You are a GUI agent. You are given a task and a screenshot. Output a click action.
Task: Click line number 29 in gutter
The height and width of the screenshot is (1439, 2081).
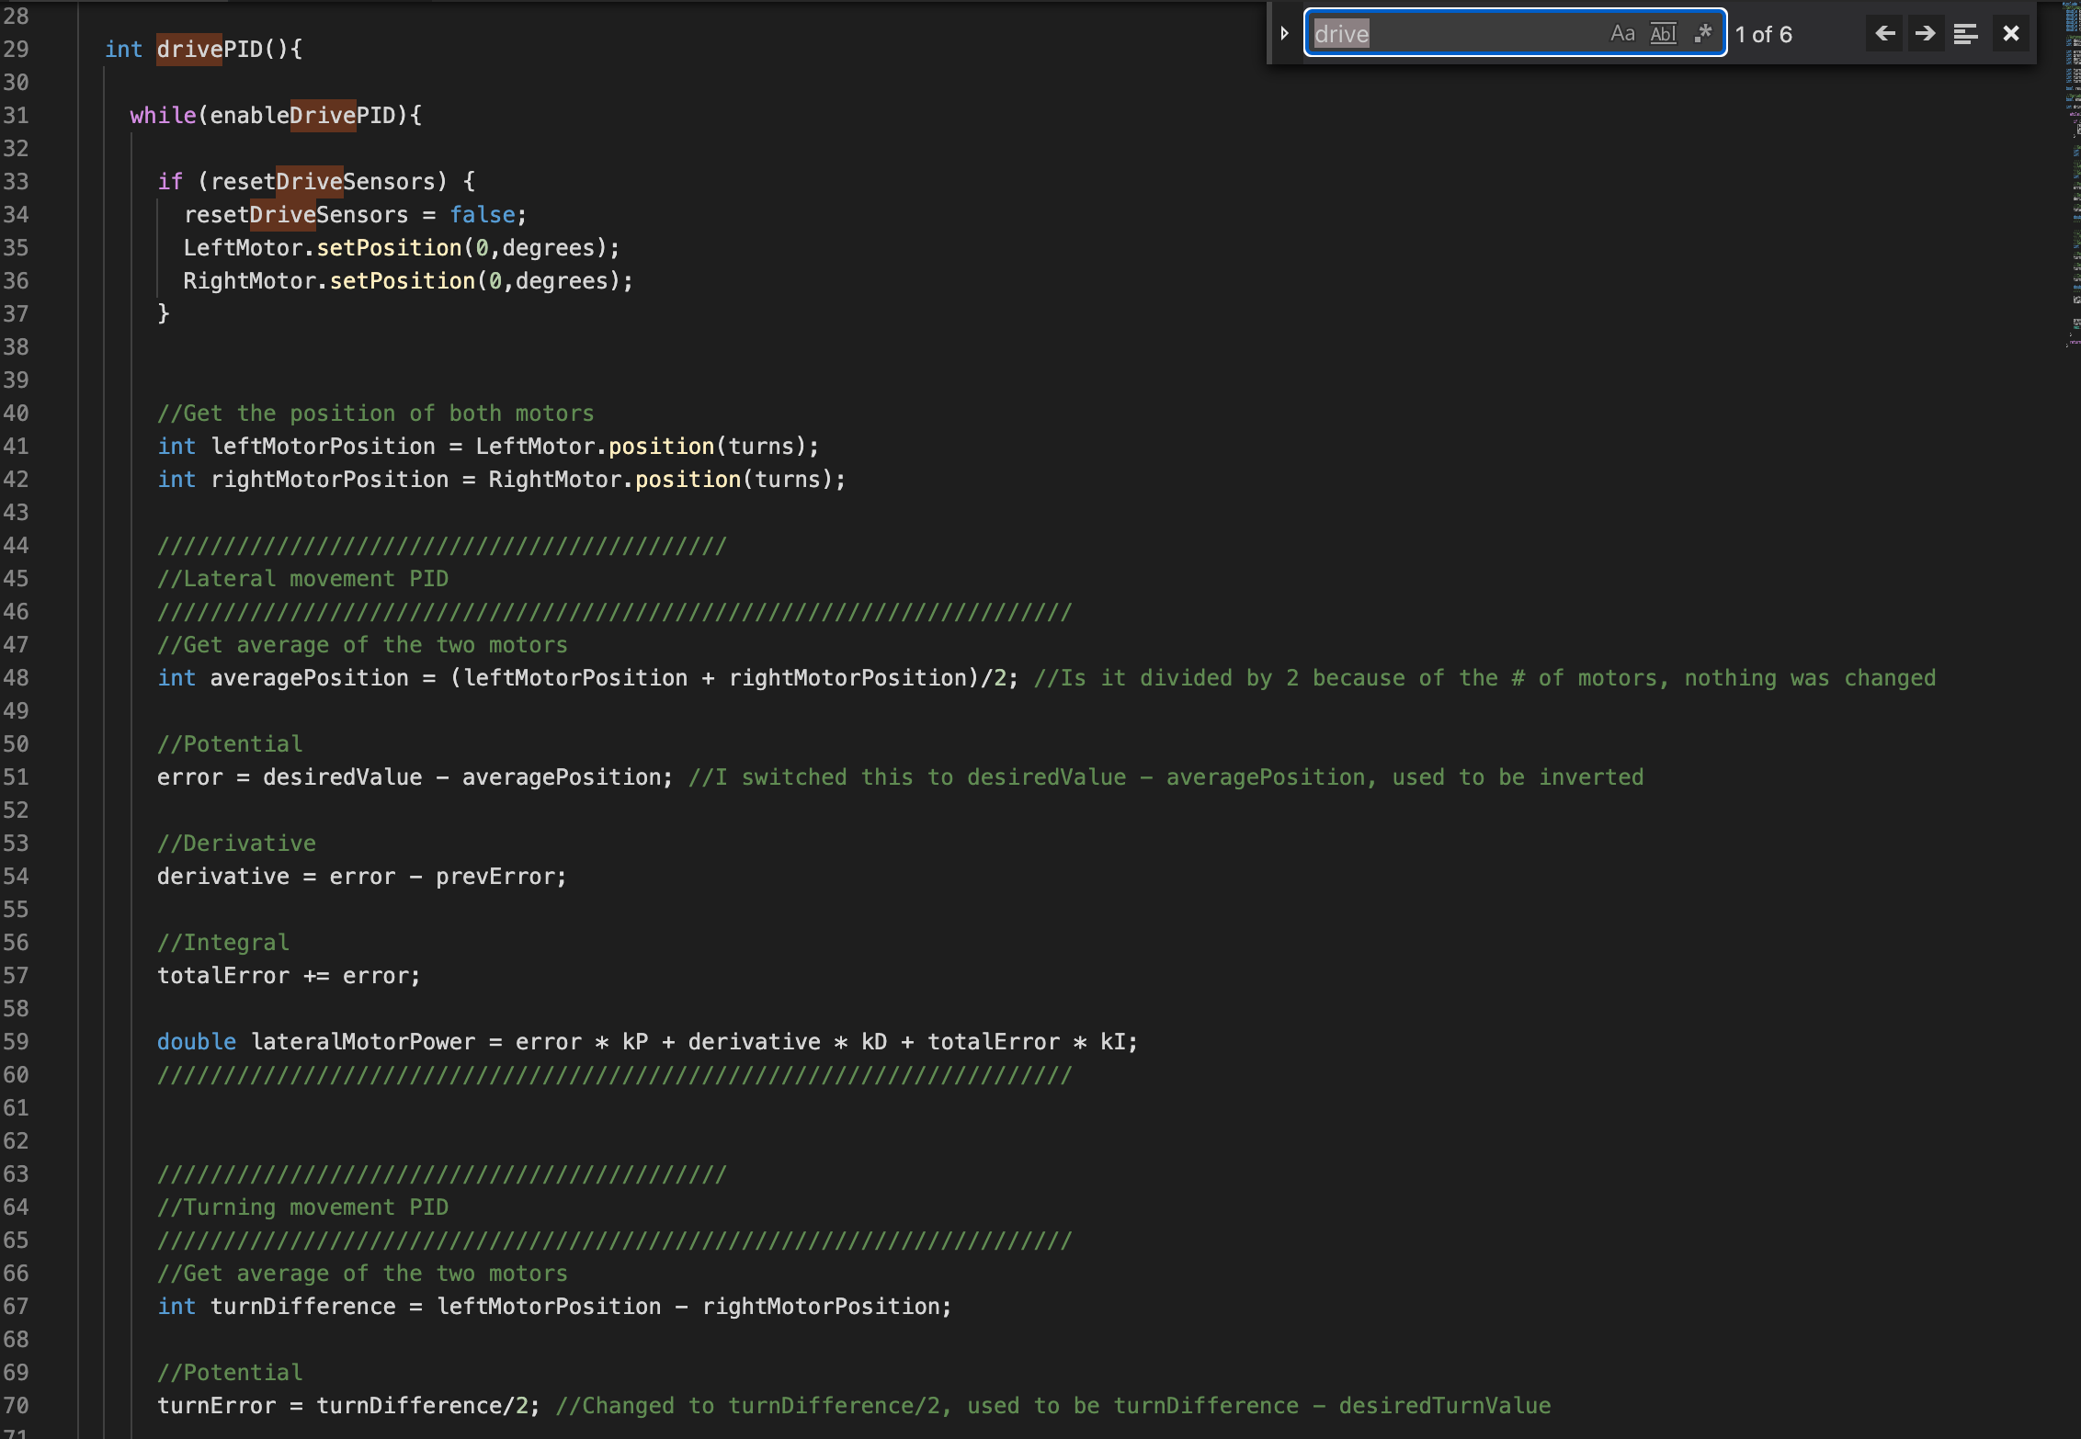coord(16,49)
